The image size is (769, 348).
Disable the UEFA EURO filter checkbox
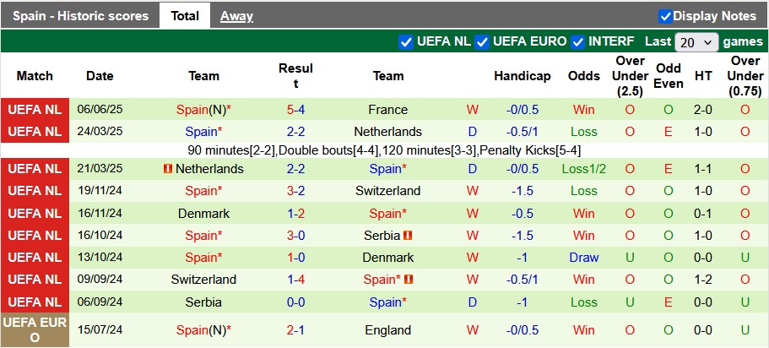pos(482,41)
